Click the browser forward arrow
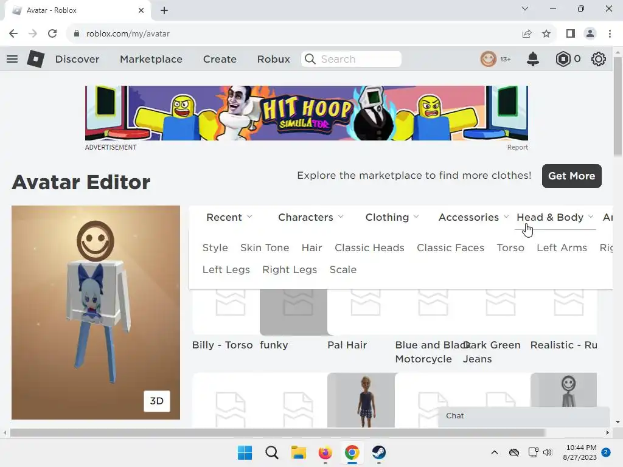The height and width of the screenshot is (467, 623). click(33, 34)
